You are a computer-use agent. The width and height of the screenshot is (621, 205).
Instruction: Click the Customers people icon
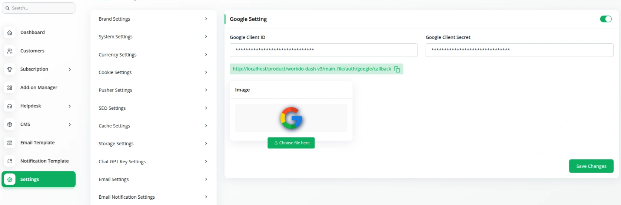(10, 51)
